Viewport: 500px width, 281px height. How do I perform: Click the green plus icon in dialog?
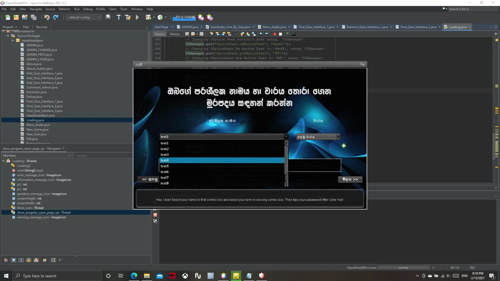click(x=344, y=146)
